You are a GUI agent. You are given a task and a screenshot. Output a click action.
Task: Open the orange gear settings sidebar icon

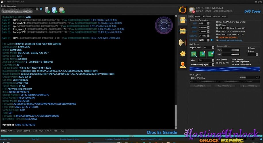click(x=183, y=53)
